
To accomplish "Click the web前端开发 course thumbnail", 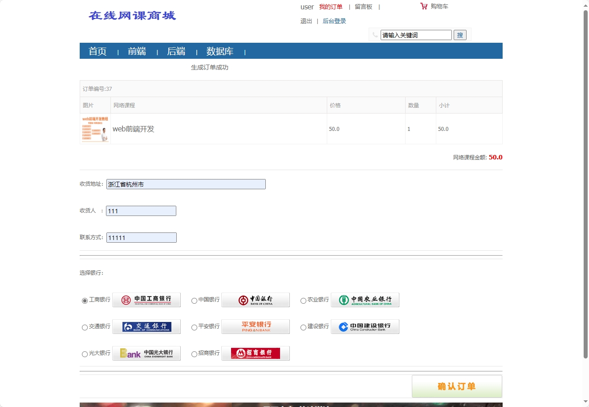I will click(95, 129).
